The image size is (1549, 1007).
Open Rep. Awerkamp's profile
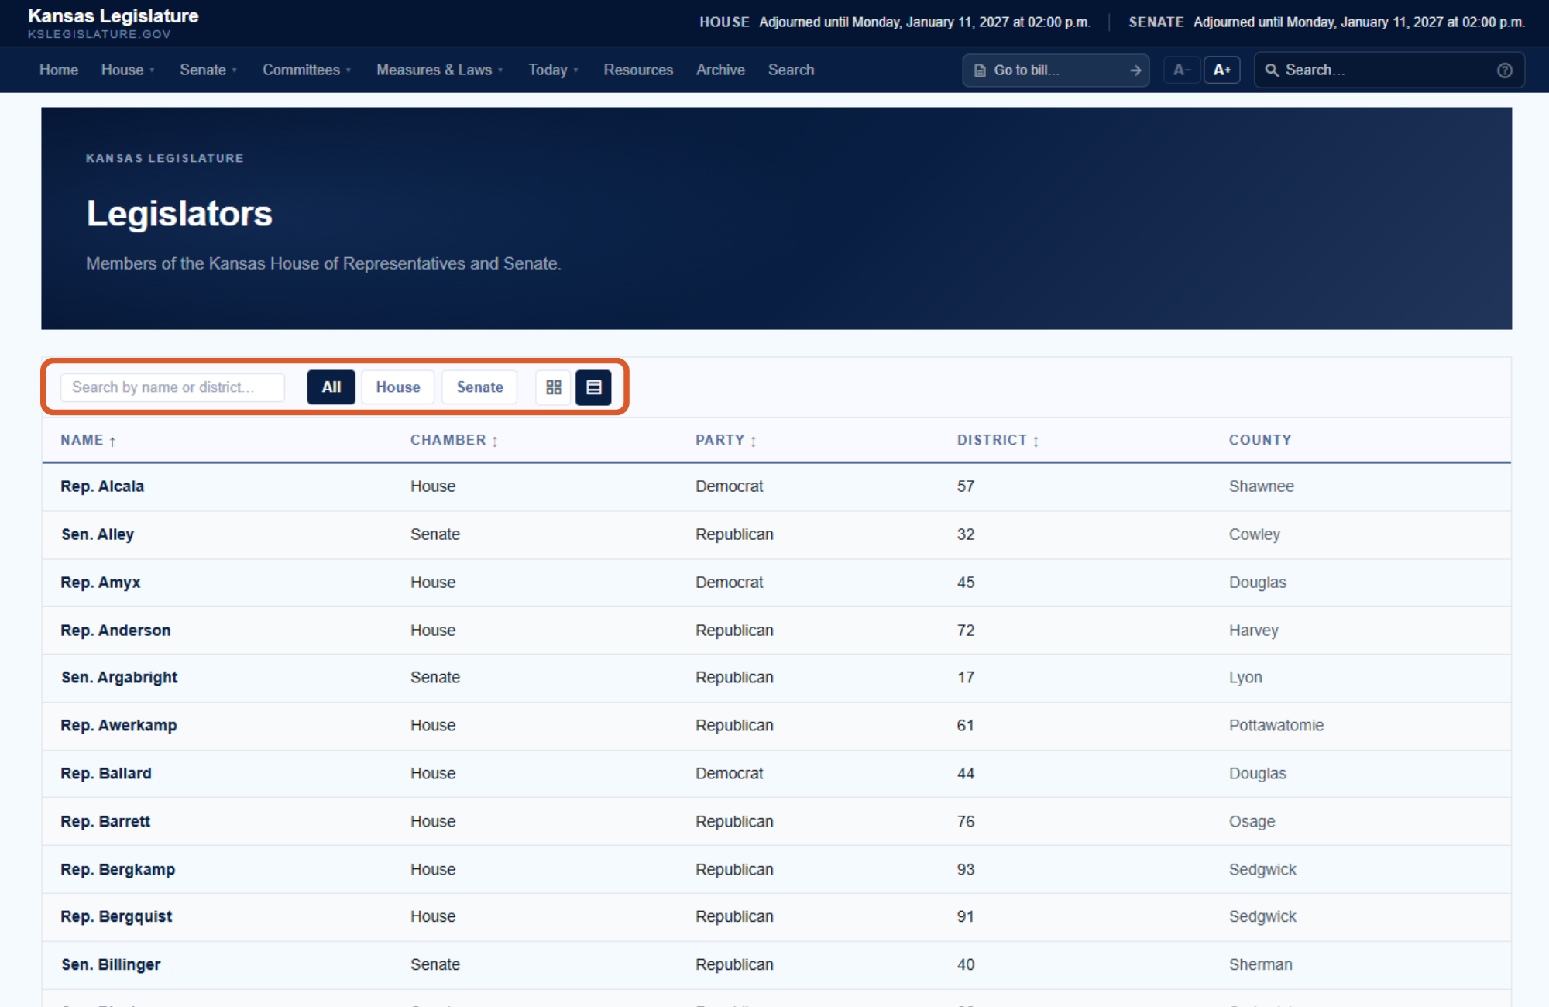[x=118, y=726]
